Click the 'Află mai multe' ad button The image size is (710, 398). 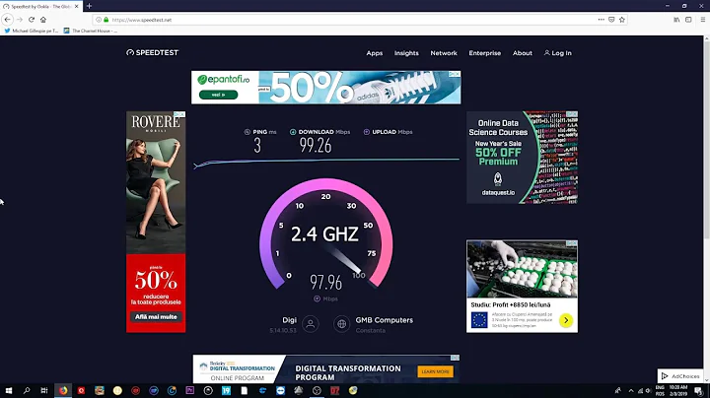(x=156, y=316)
